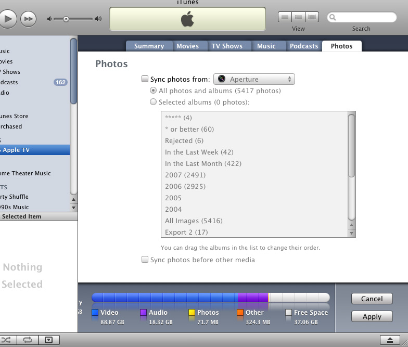This screenshot has width=408, height=347.
Task: Click the white Free Space swatch
Action: [288, 312]
